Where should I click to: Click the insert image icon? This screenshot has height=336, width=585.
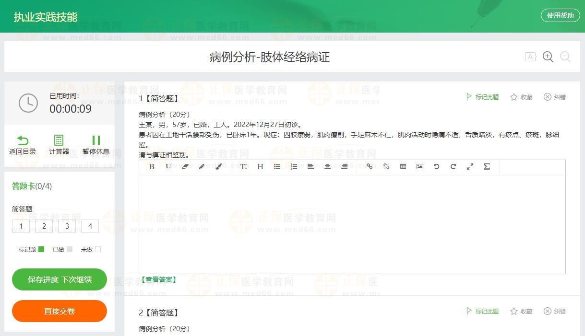(420, 167)
